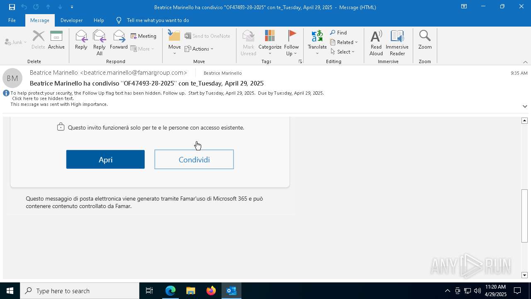Open the Categorize color menu
The height and width of the screenshot is (299, 531).
click(x=270, y=42)
